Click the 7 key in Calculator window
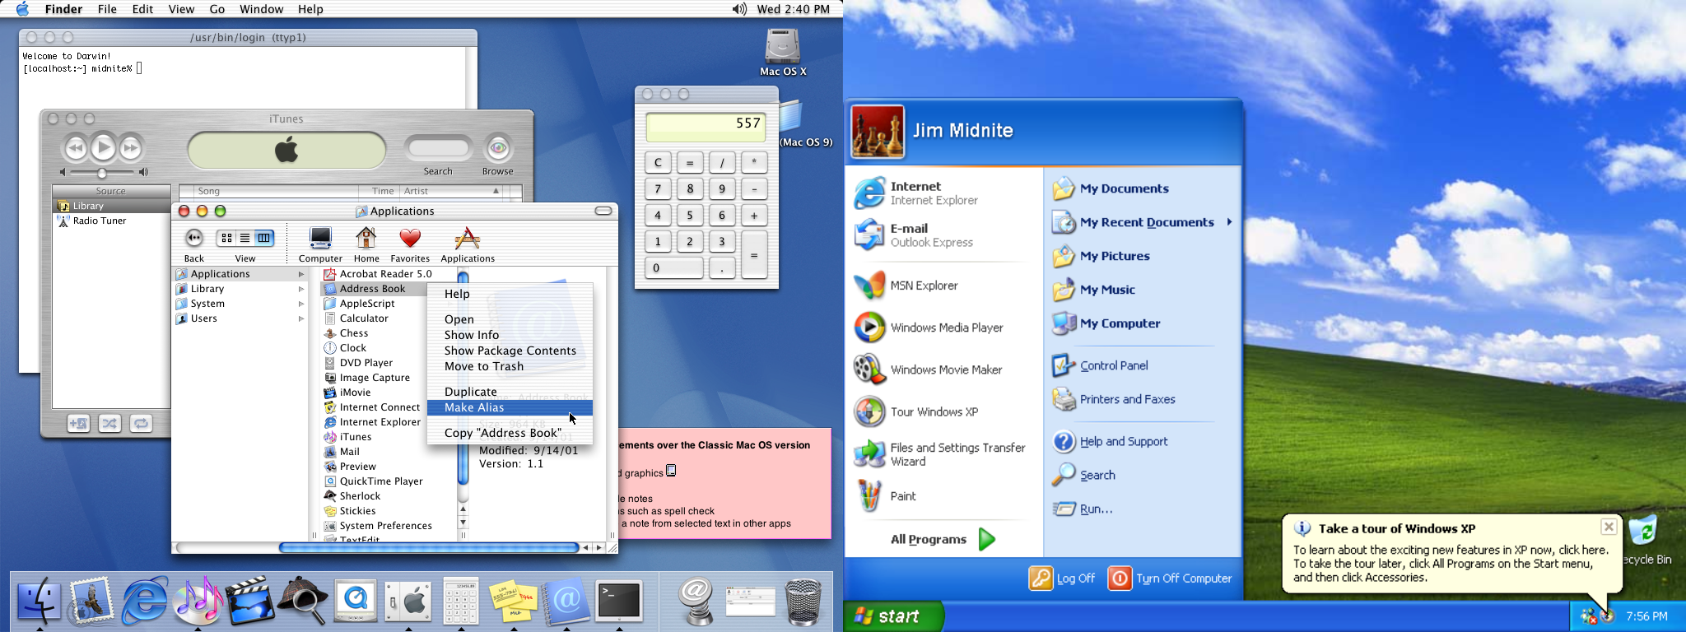This screenshot has width=1686, height=632. 658,188
